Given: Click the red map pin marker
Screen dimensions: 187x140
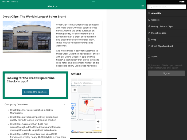Looking at the screenshot, I should pos(87,103).
